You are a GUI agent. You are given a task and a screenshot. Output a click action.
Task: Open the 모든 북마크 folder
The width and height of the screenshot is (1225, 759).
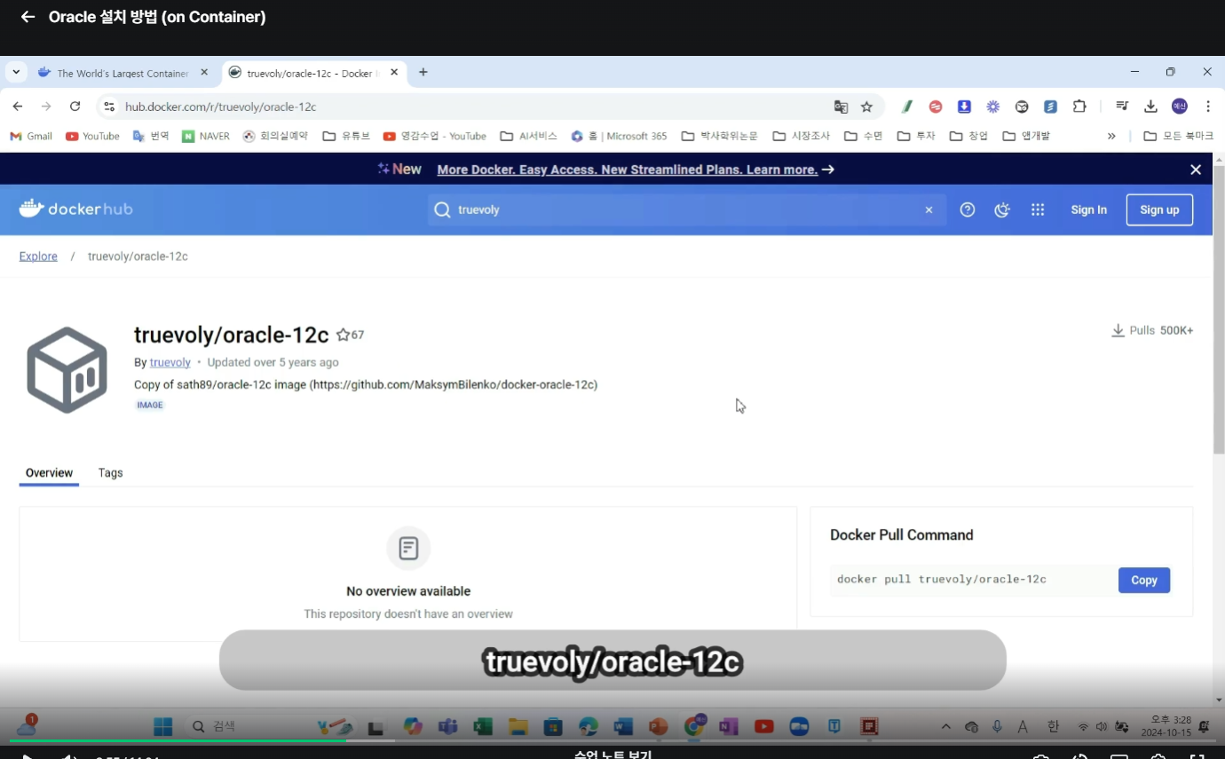point(1178,136)
